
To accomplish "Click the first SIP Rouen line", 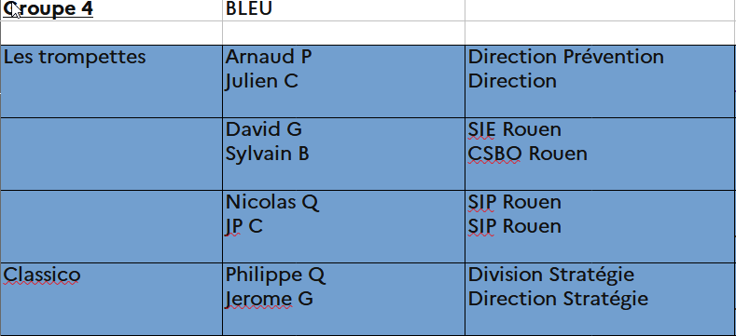I will [x=514, y=203].
